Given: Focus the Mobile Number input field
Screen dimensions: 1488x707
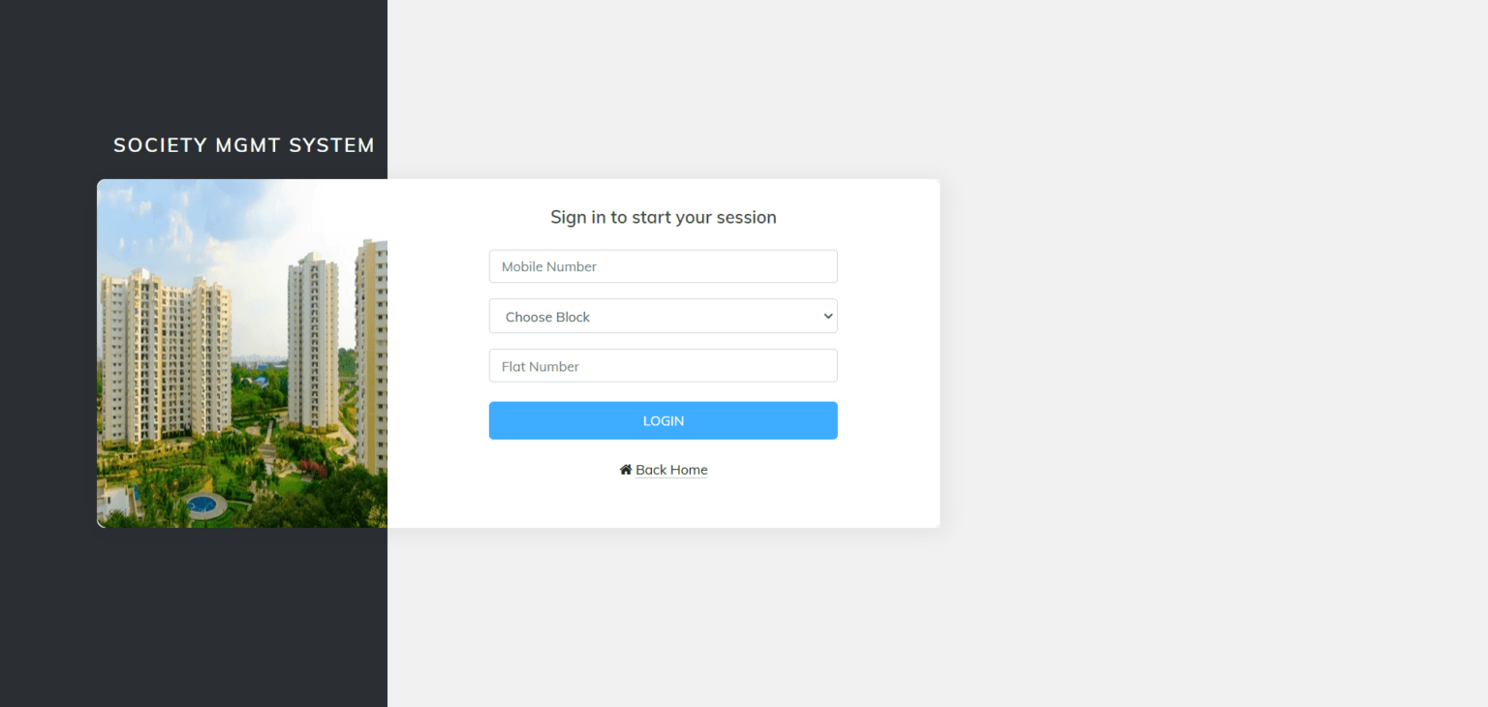Looking at the screenshot, I should click(663, 266).
